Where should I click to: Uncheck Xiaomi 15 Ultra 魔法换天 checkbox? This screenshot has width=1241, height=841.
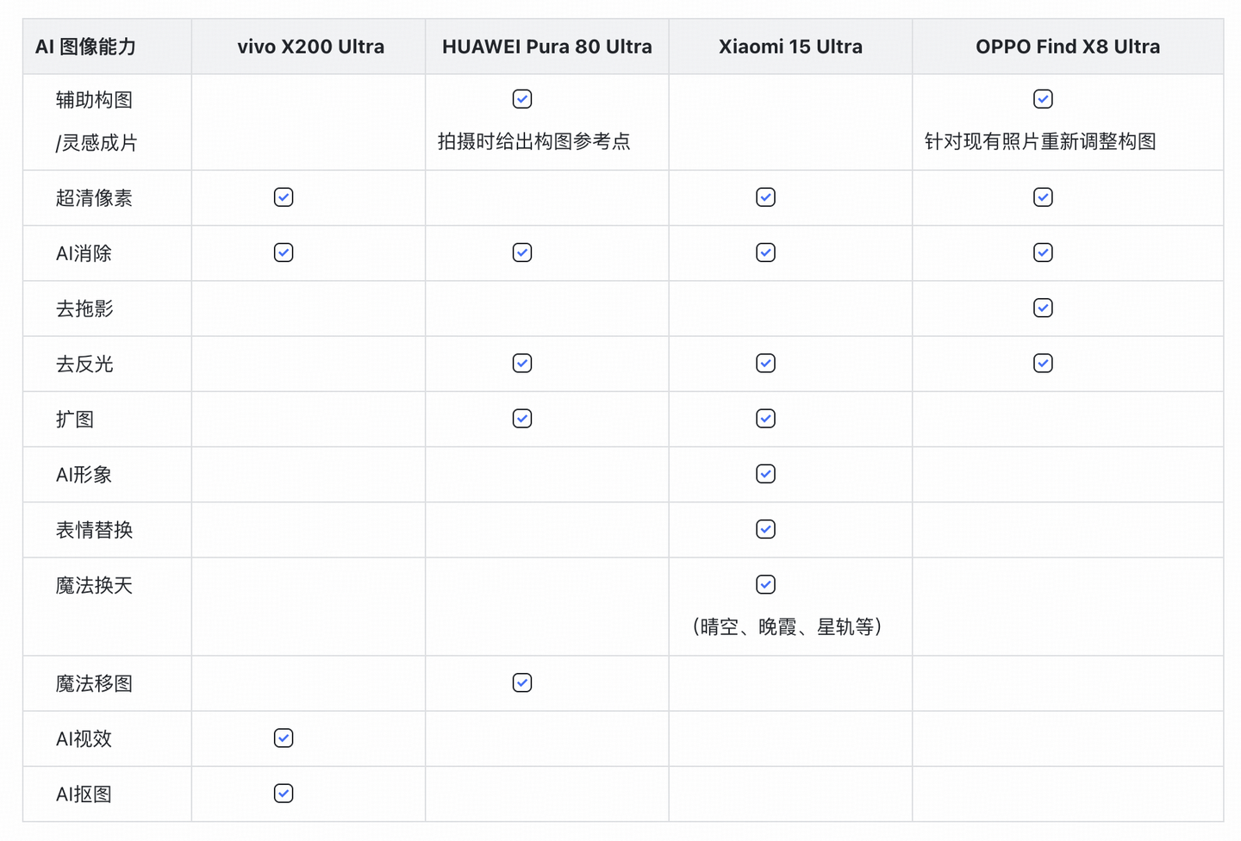[x=765, y=584]
